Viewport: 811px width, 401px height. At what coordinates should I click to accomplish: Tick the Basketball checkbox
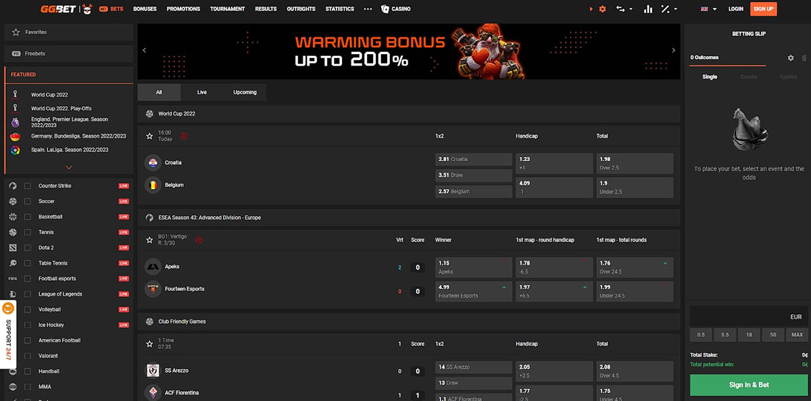click(x=28, y=217)
